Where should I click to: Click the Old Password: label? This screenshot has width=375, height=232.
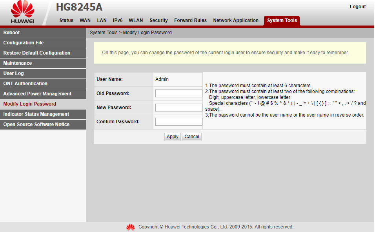coord(113,93)
